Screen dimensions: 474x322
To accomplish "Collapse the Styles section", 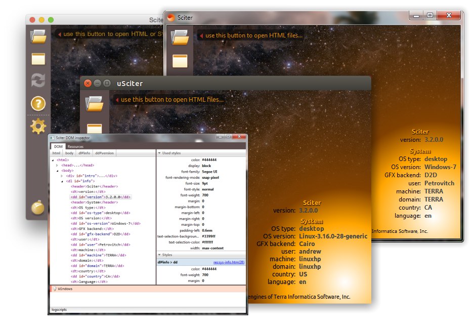I will (159, 255).
